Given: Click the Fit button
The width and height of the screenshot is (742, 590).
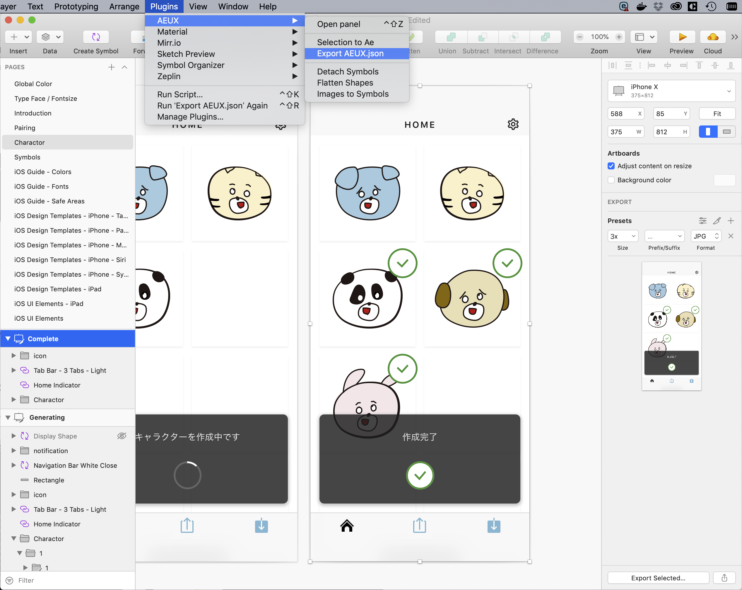Looking at the screenshot, I should [x=717, y=114].
